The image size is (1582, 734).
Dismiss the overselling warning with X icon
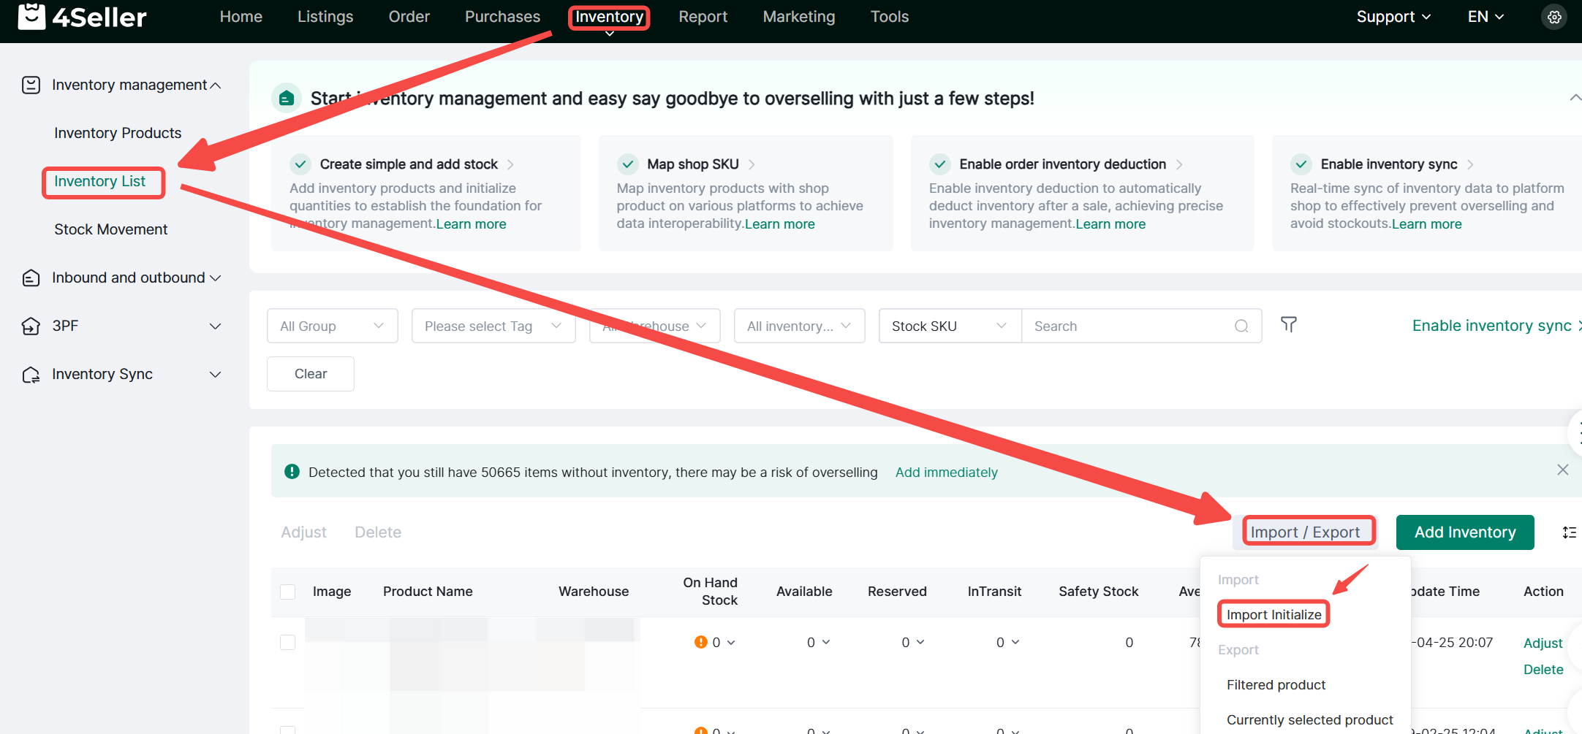[x=1562, y=470]
